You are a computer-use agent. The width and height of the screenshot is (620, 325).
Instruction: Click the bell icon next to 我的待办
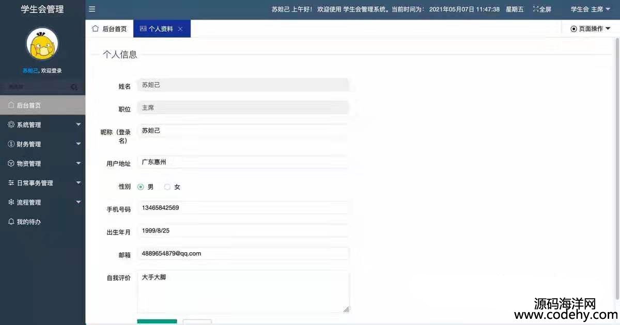(x=11, y=222)
